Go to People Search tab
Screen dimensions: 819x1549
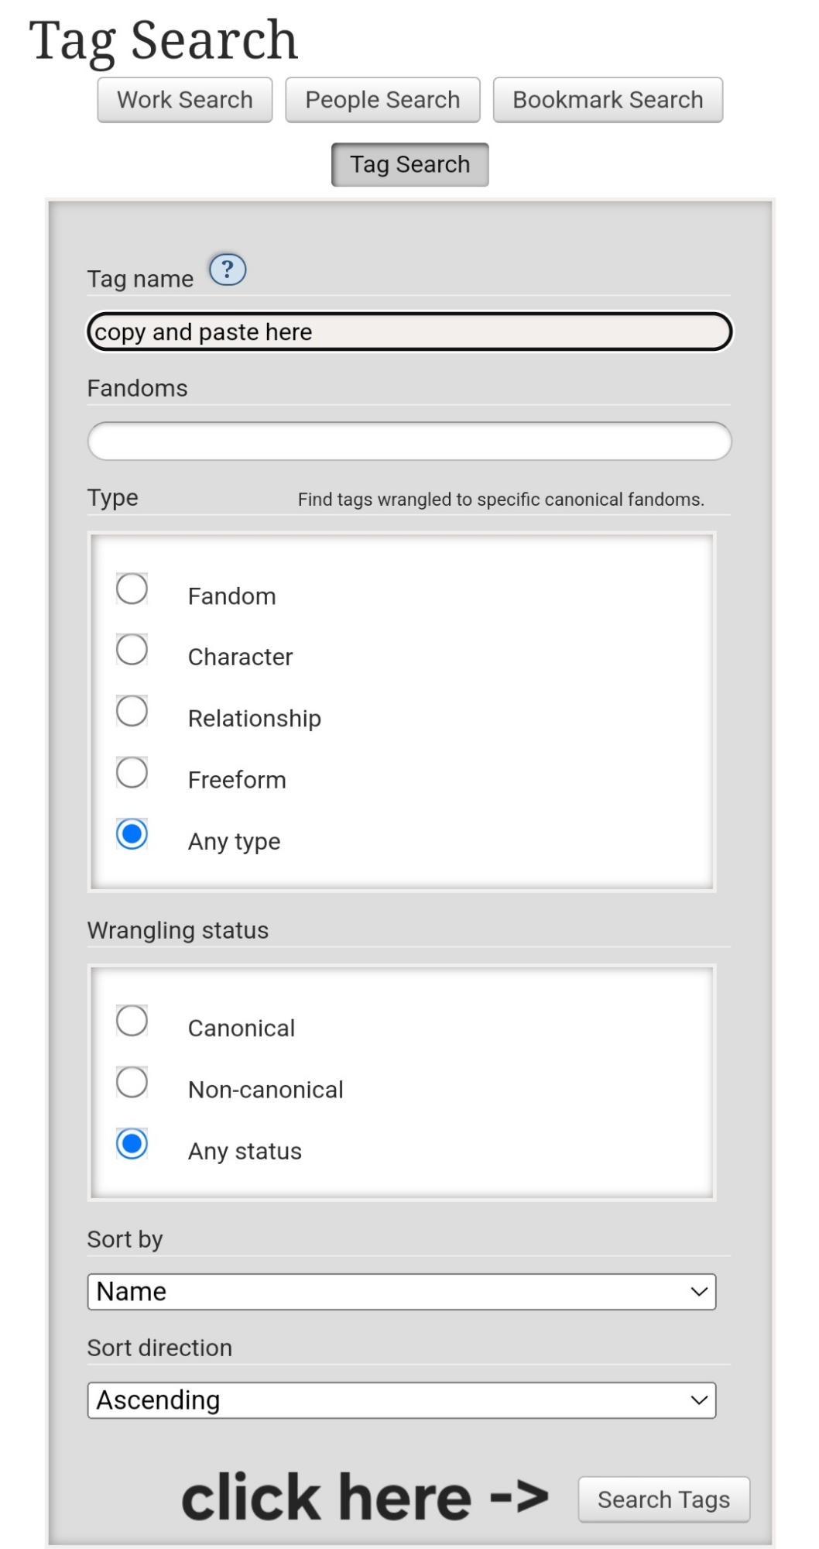click(x=382, y=100)
